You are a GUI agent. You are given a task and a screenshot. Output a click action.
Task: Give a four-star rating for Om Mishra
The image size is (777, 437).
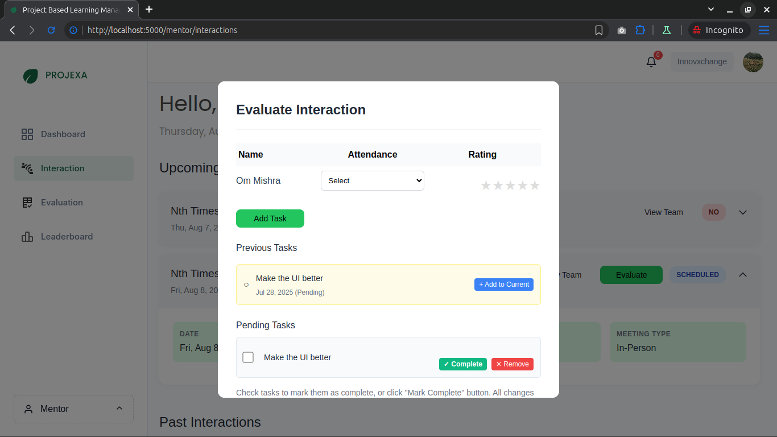pos(522,185)
